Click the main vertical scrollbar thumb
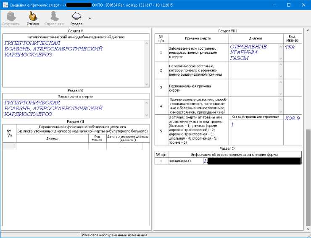Viewport: 311px width, 238px height. tap(308, 177)
